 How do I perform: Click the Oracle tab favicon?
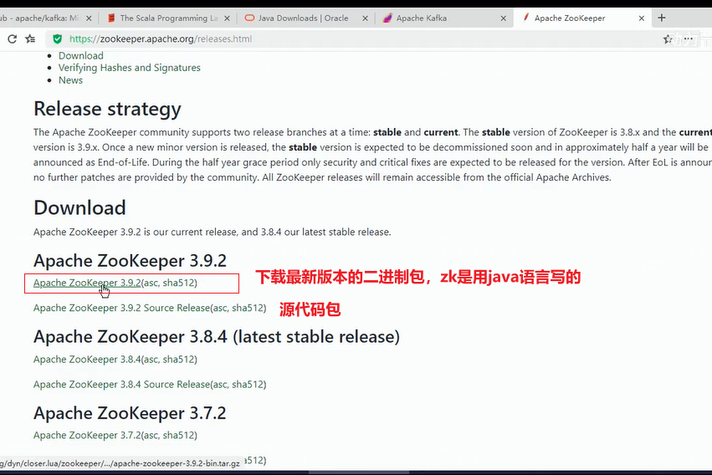[249, 18]
